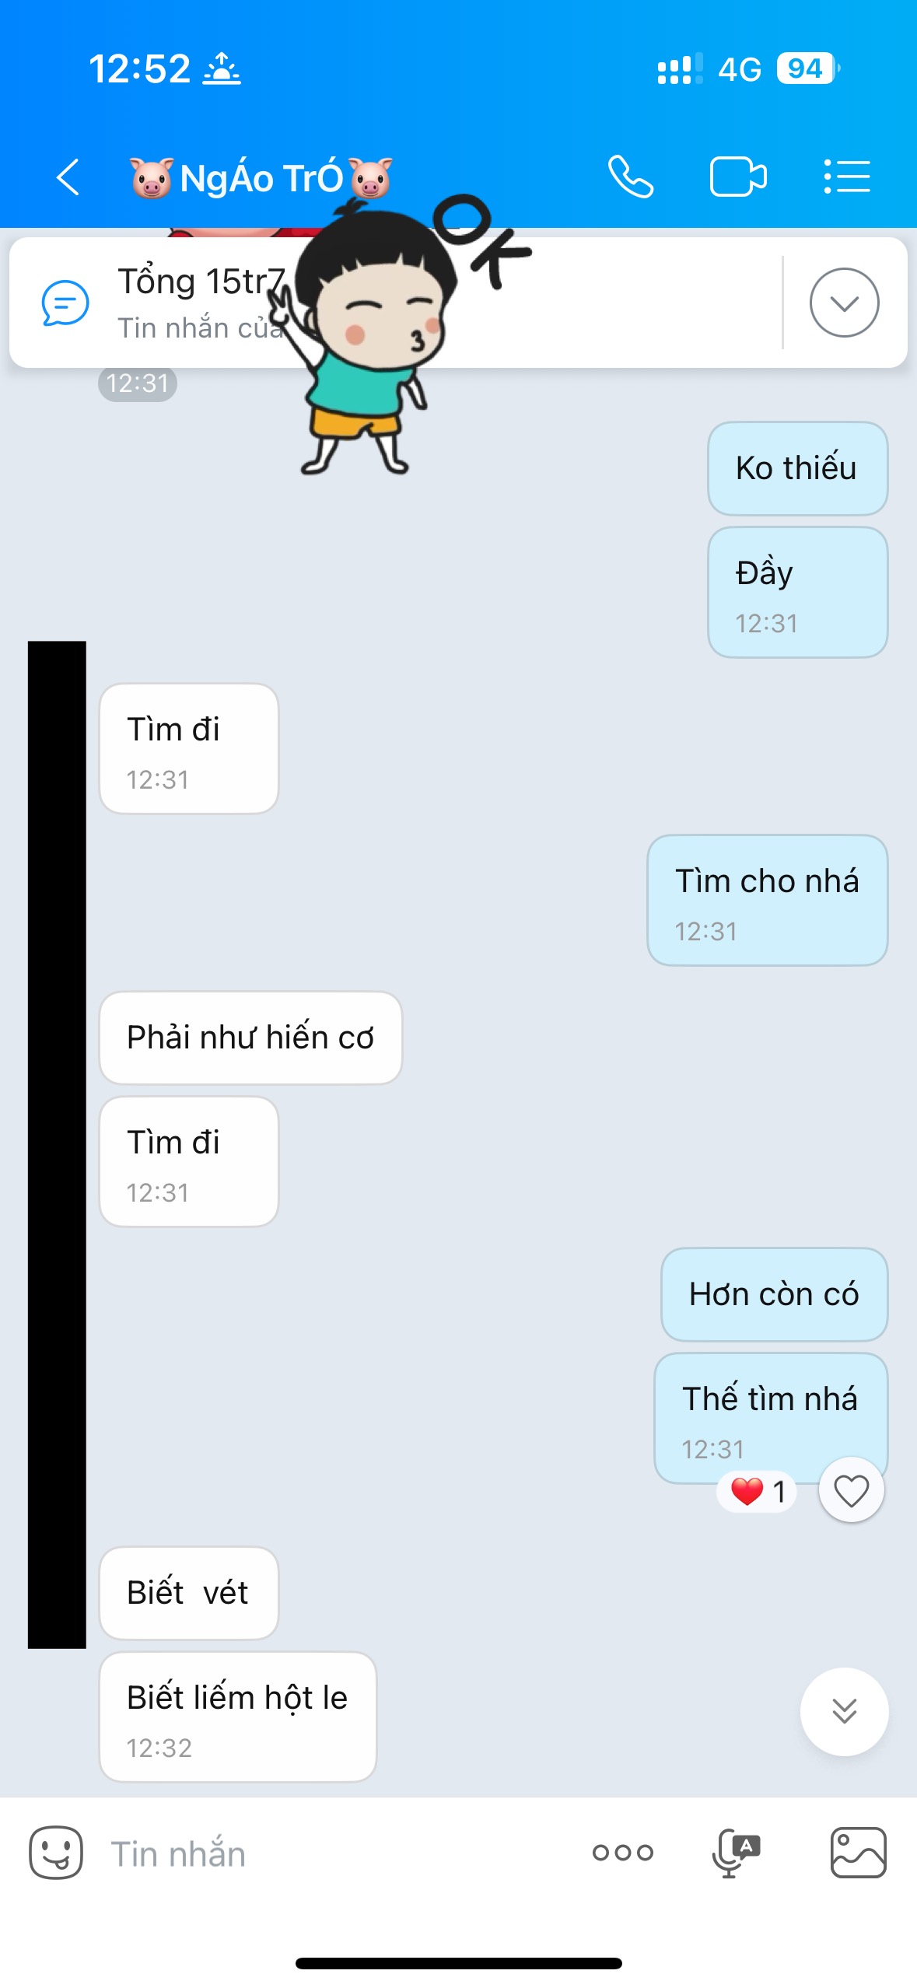Tap the back arrow in the chat header
This screenshot has height=1988, width=917.
pos(68,177)
